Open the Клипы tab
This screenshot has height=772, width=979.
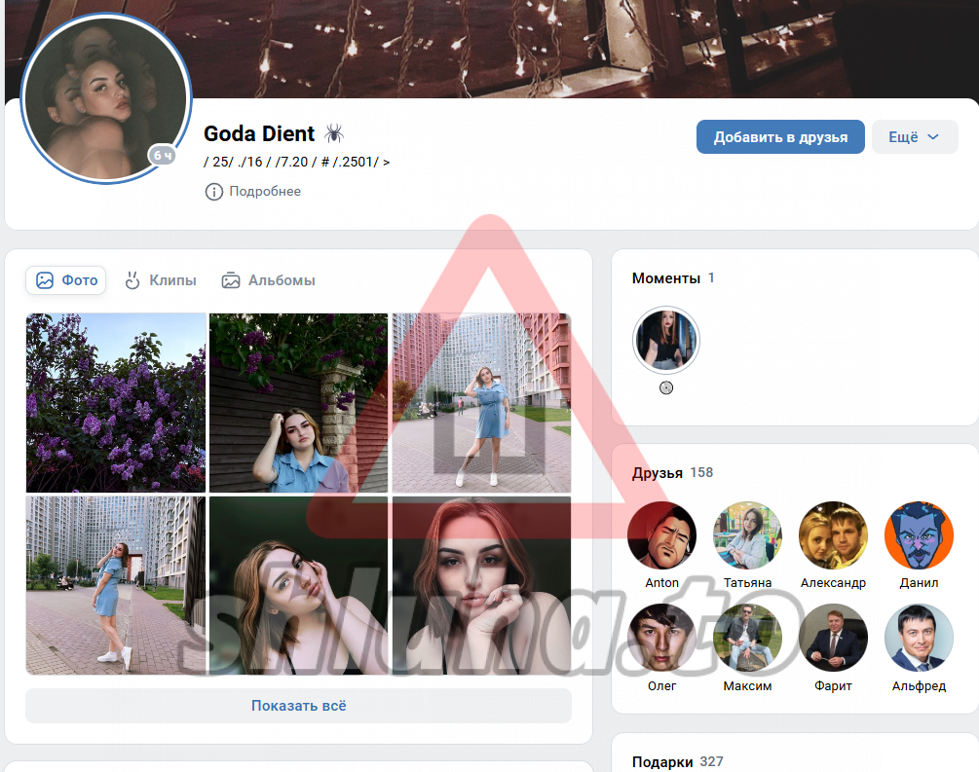(x=161, y=280)
